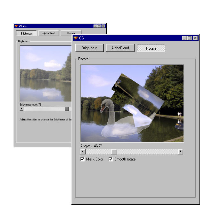
Task: Select the Rotate button in the front window
Action: point(151,48)
